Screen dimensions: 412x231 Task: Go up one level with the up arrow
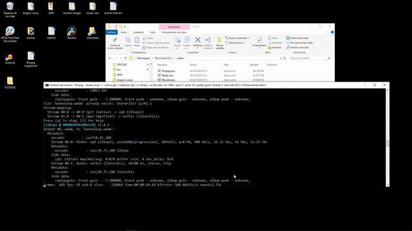126,58
